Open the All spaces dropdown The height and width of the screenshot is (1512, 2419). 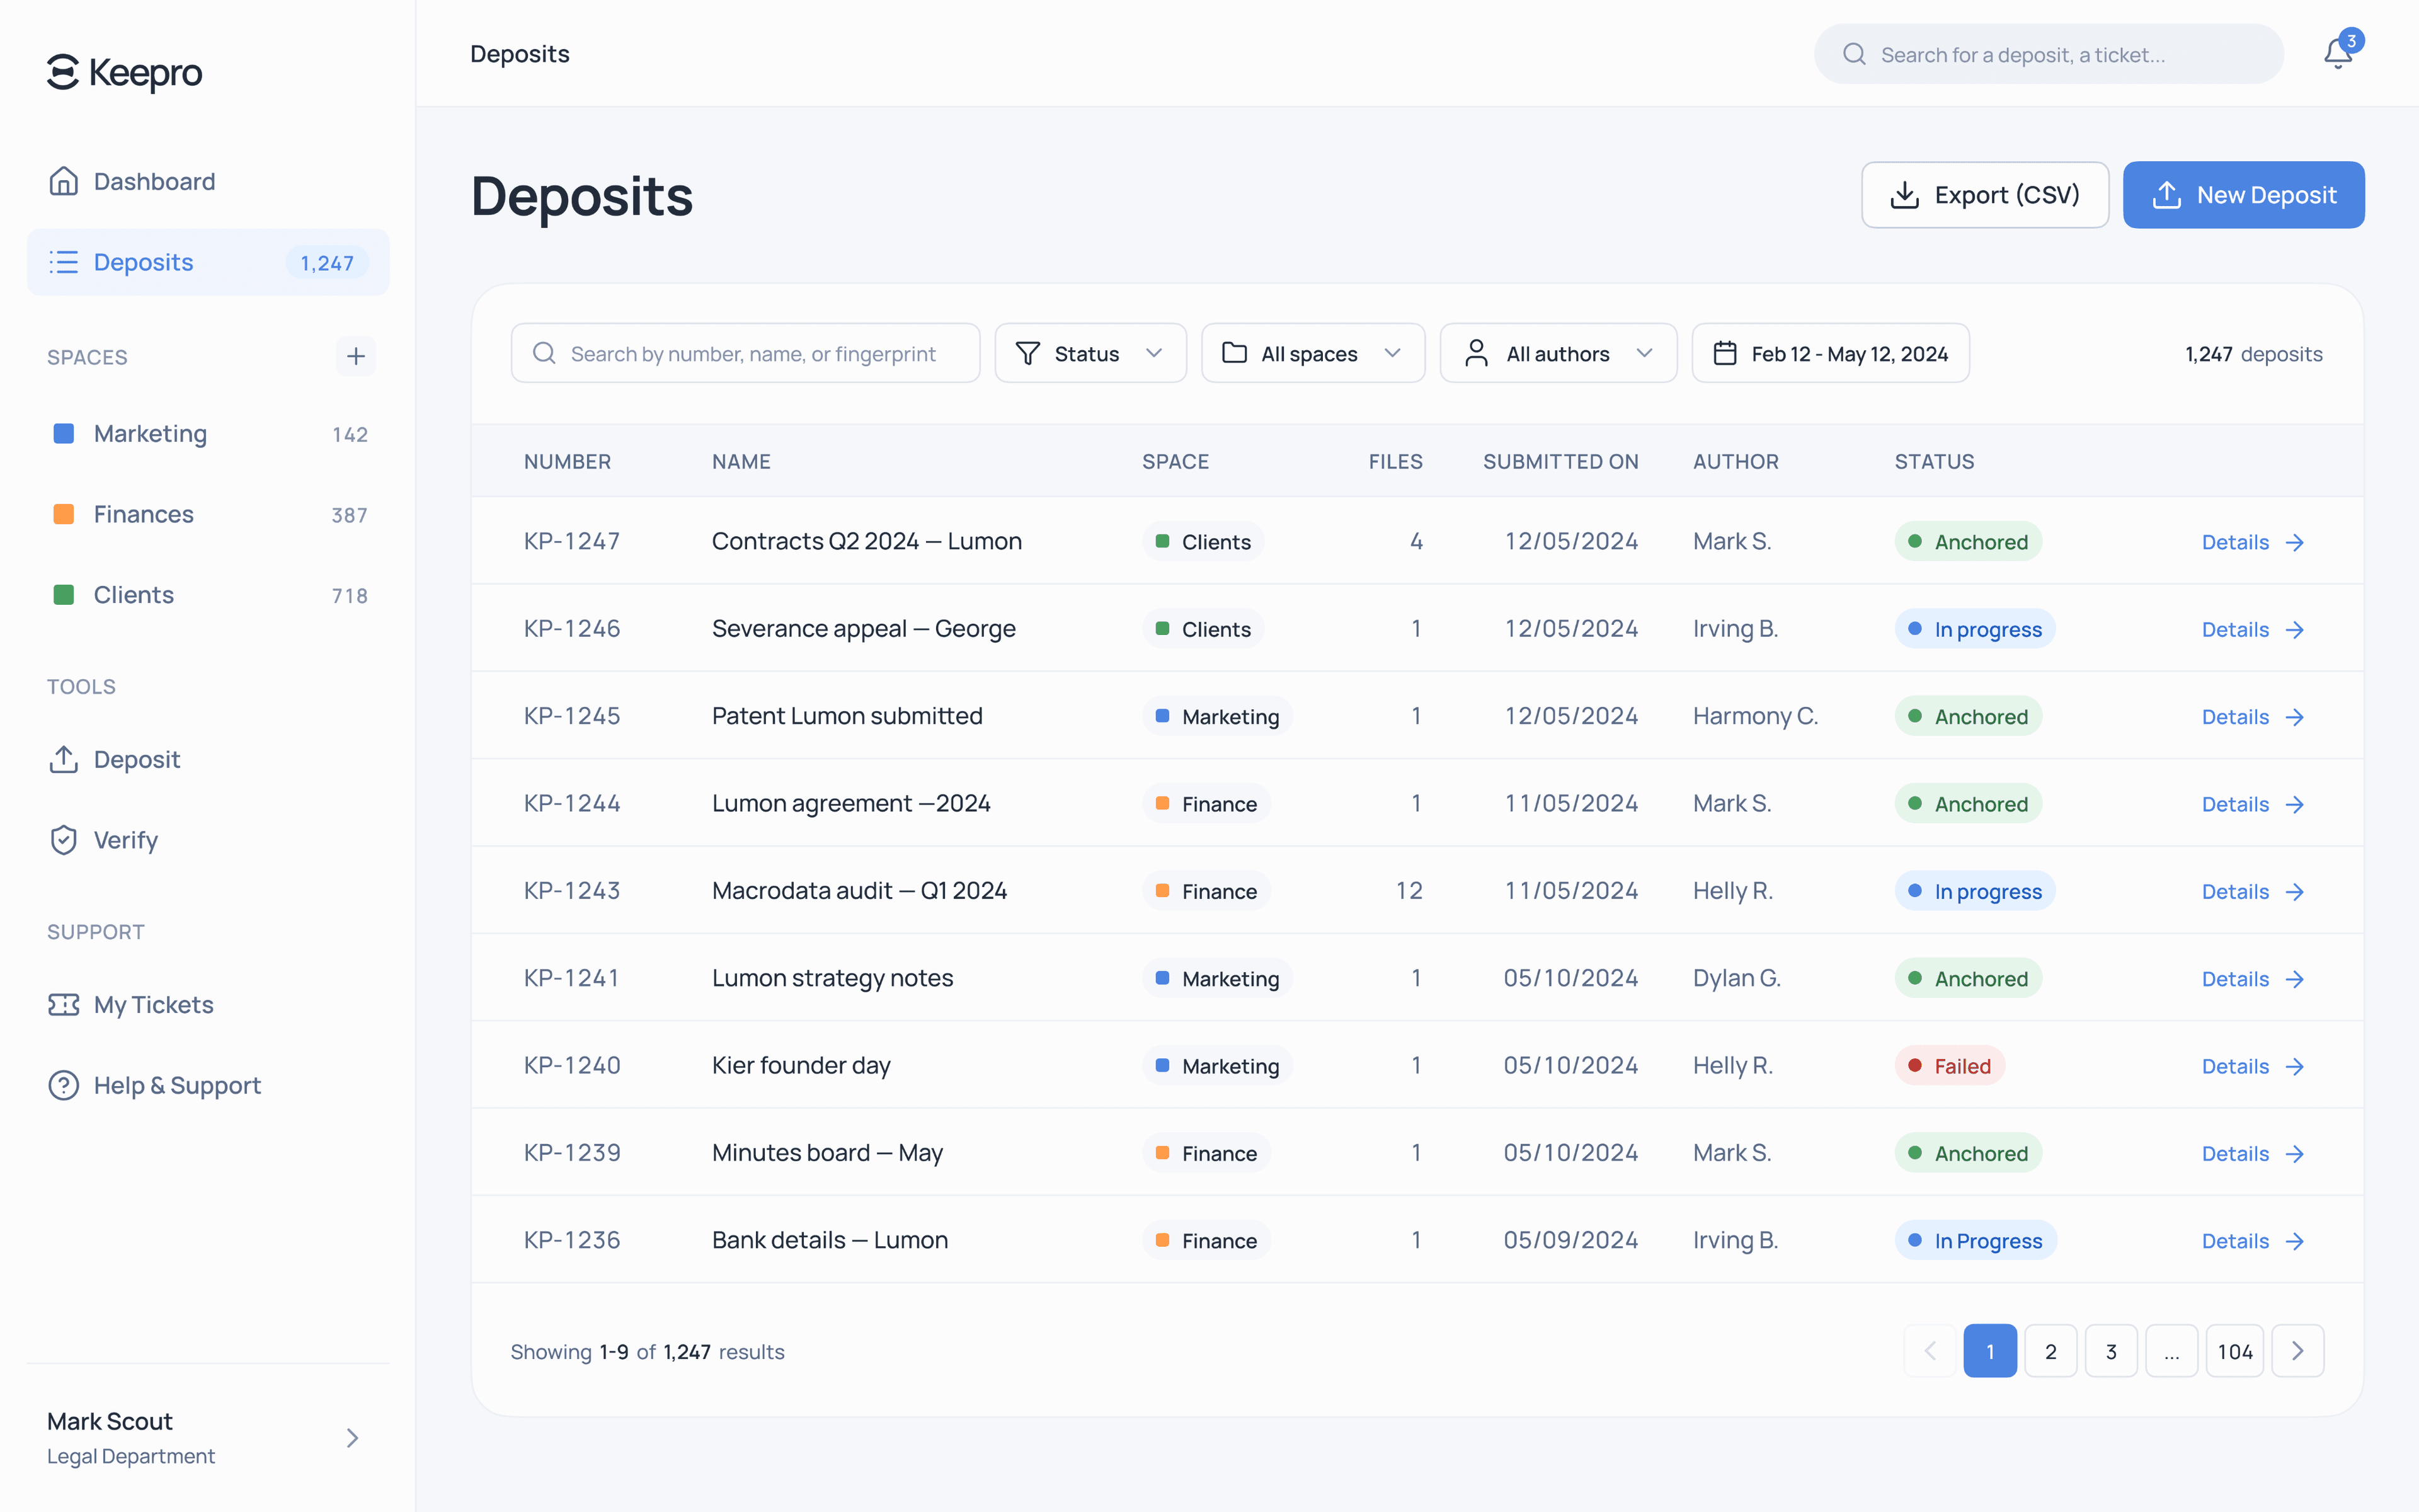tap(1312, 353)
